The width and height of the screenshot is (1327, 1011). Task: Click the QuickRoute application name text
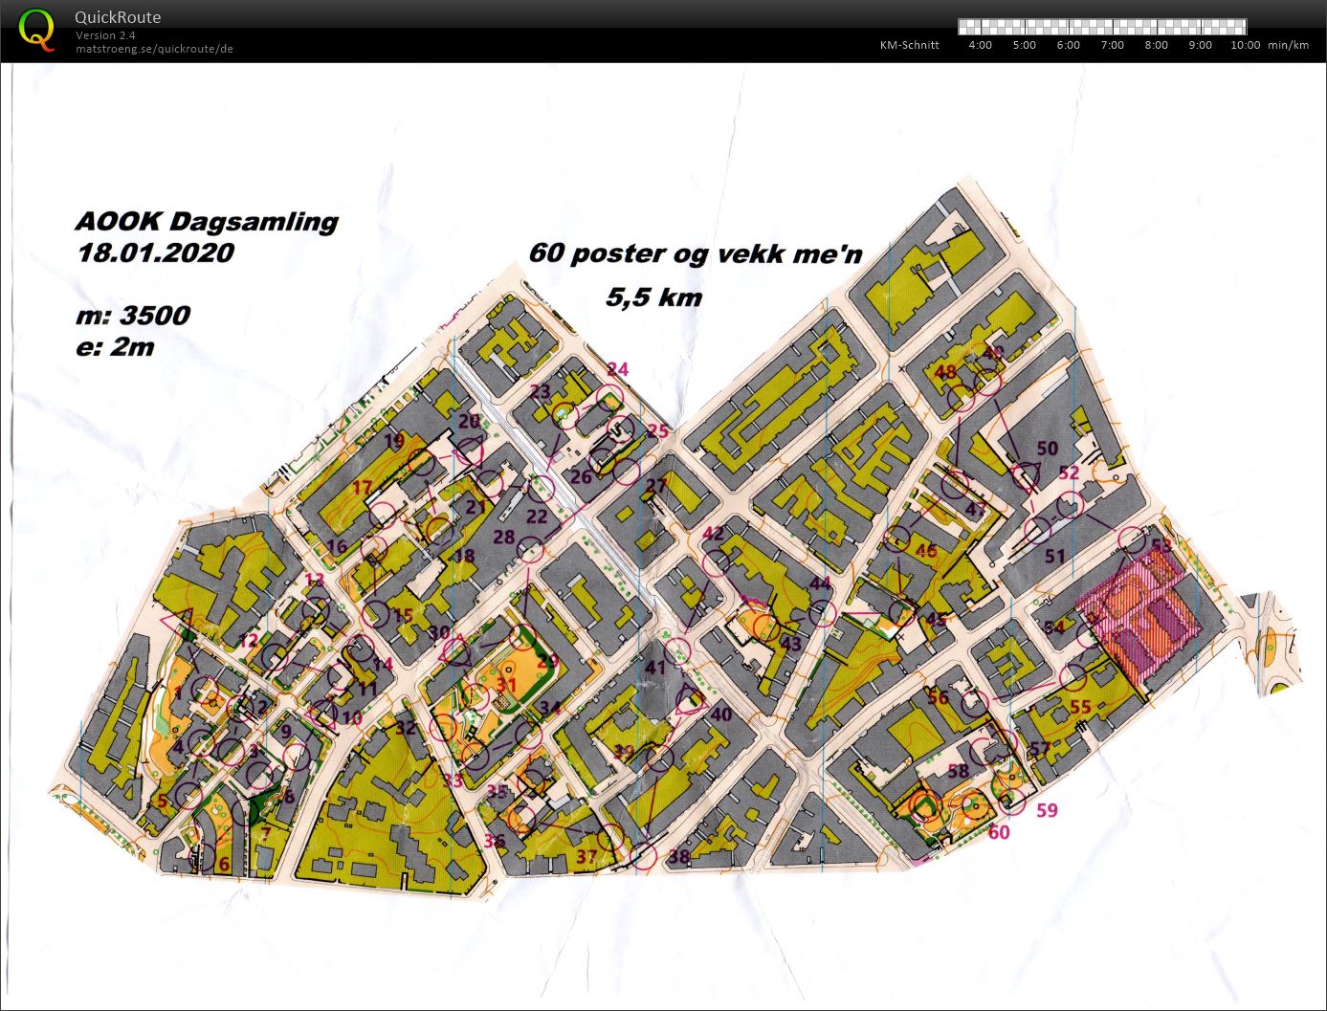[118, 17]
